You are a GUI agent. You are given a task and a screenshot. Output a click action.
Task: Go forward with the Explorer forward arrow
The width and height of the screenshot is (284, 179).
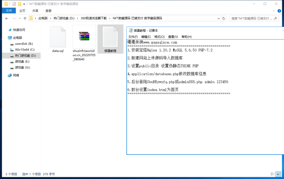click(x=14, y=18)
